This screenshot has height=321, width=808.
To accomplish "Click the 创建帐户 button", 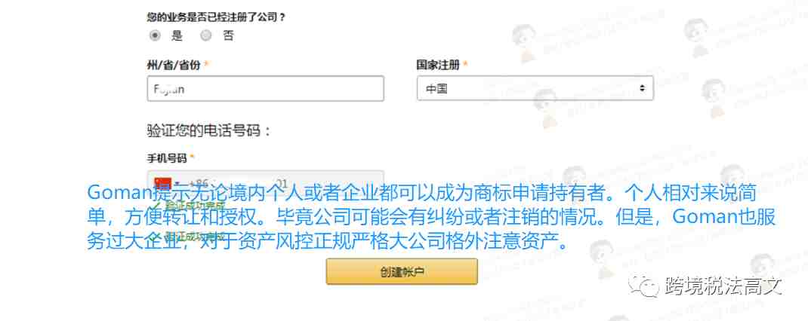I will point(402,271).
